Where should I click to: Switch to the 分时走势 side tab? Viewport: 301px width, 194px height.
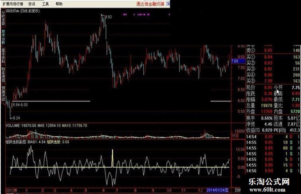click(x=3, y=18)
